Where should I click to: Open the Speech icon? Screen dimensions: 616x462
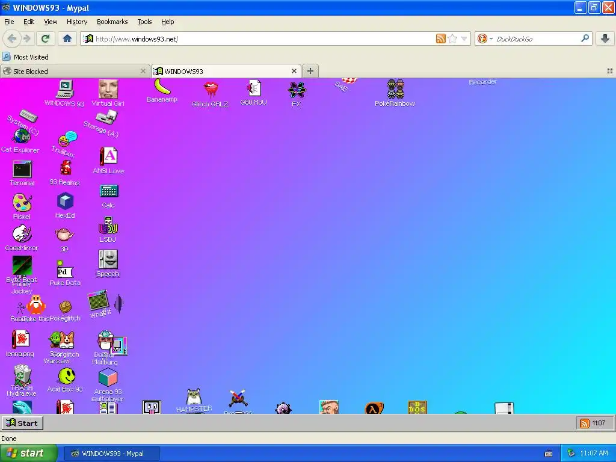click(108, 259)
